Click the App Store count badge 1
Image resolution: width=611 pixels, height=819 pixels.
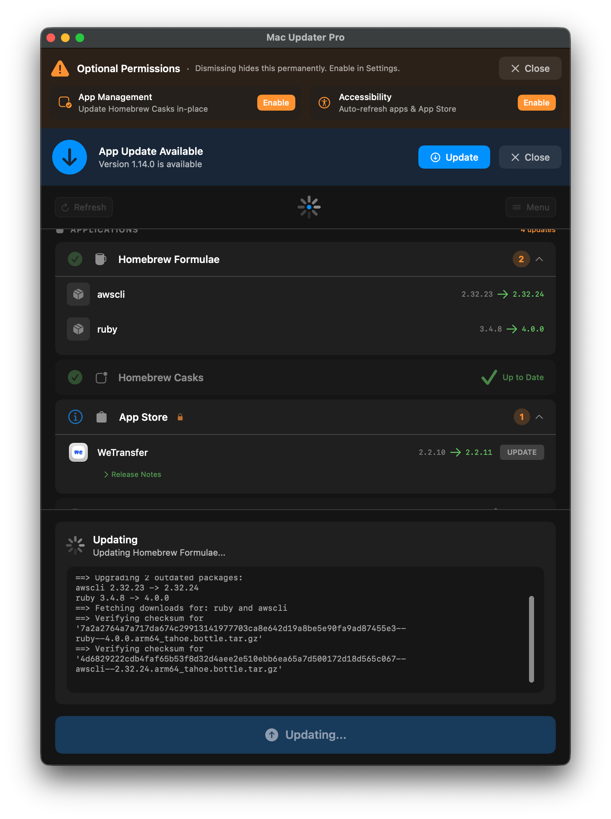pyautogui.click(x=521, y=417)
